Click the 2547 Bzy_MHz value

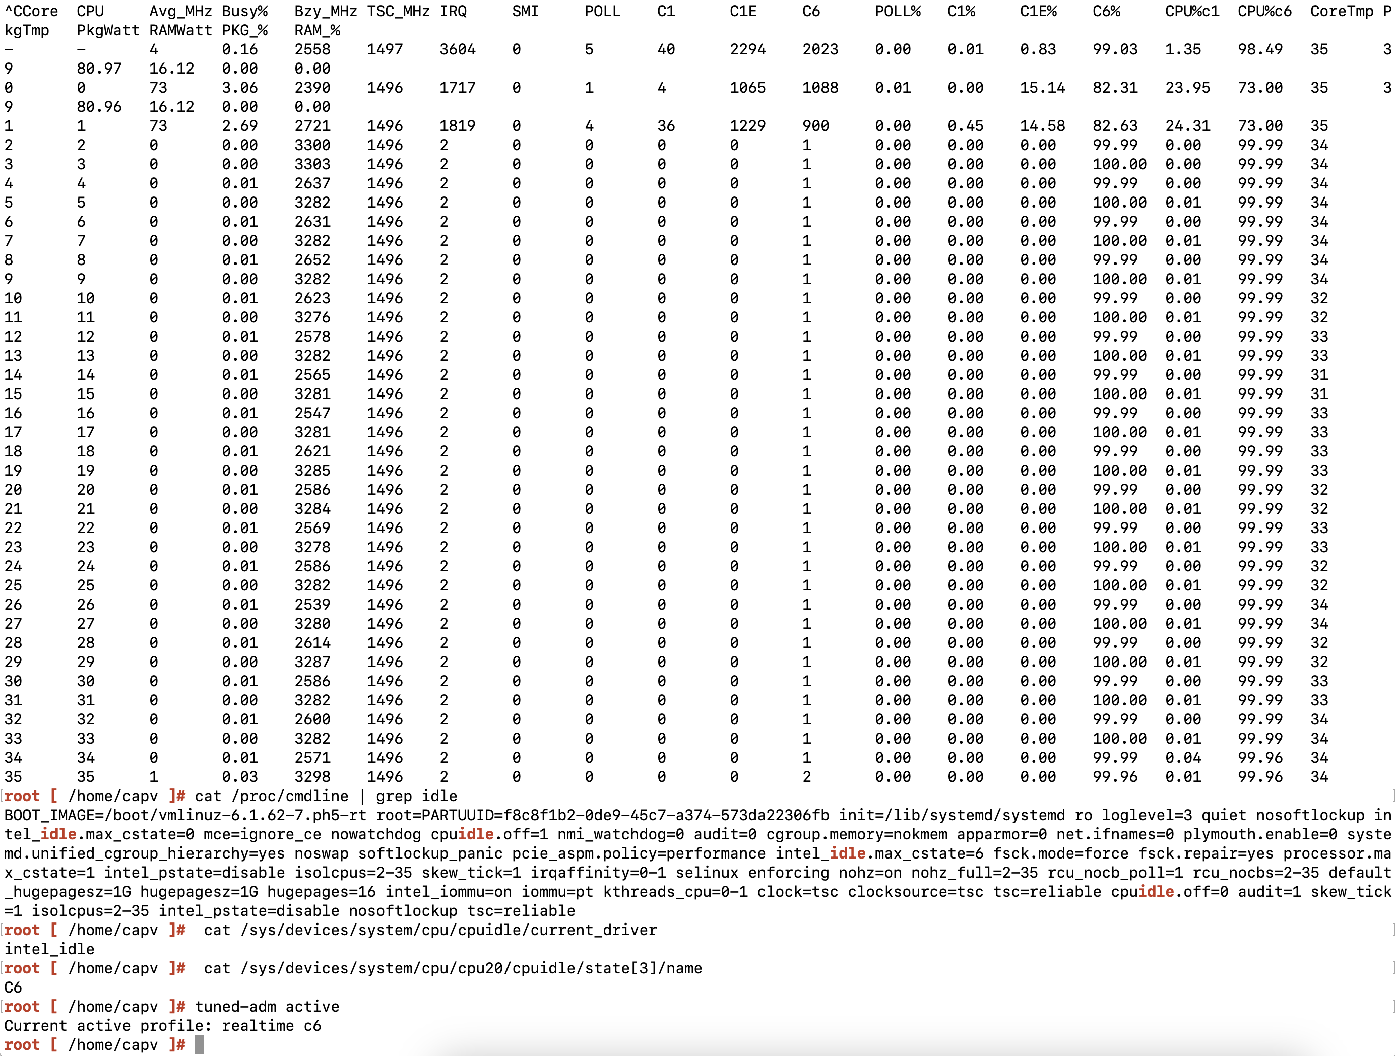coord(312,414)
